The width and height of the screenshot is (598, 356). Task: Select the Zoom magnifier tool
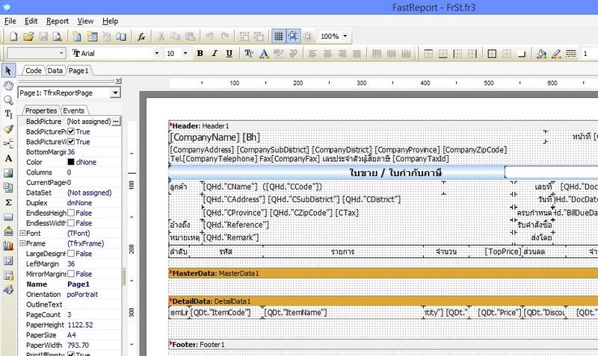click(8, 99)
